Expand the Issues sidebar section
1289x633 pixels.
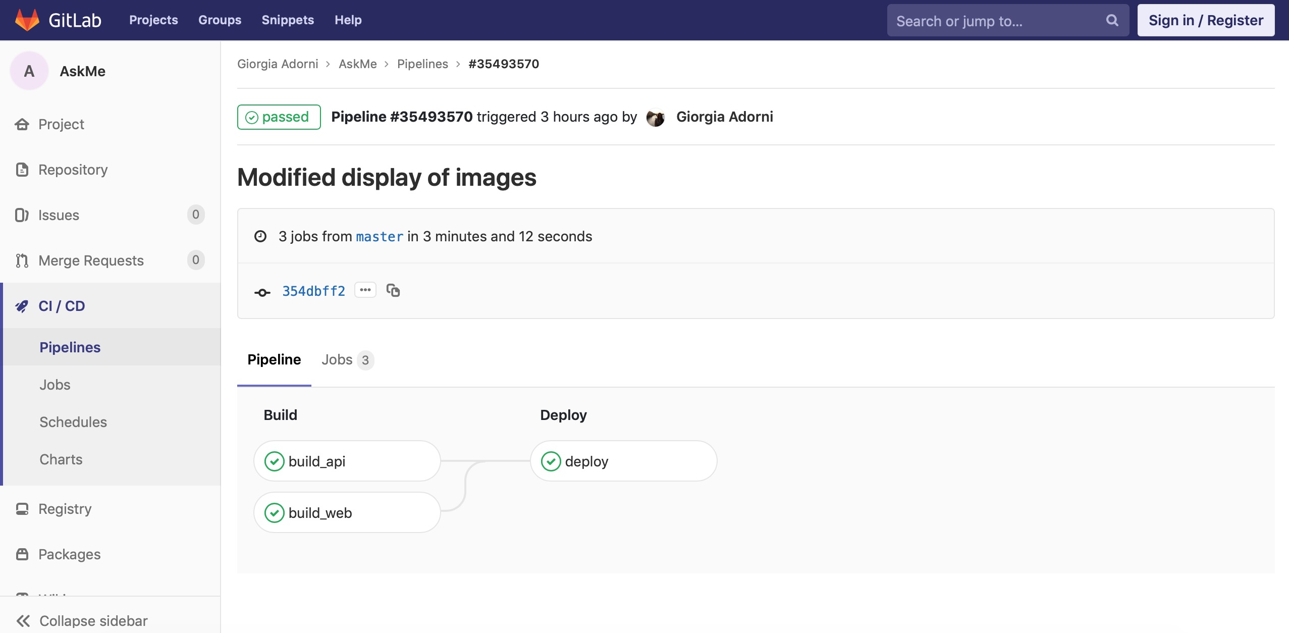tap(59, 215)
